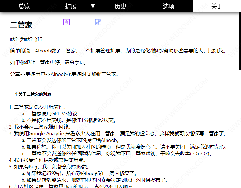The height and width of the screenshot is (188, 241).
Task: Switch to the 扩展 tab
Action: point(71,6)
